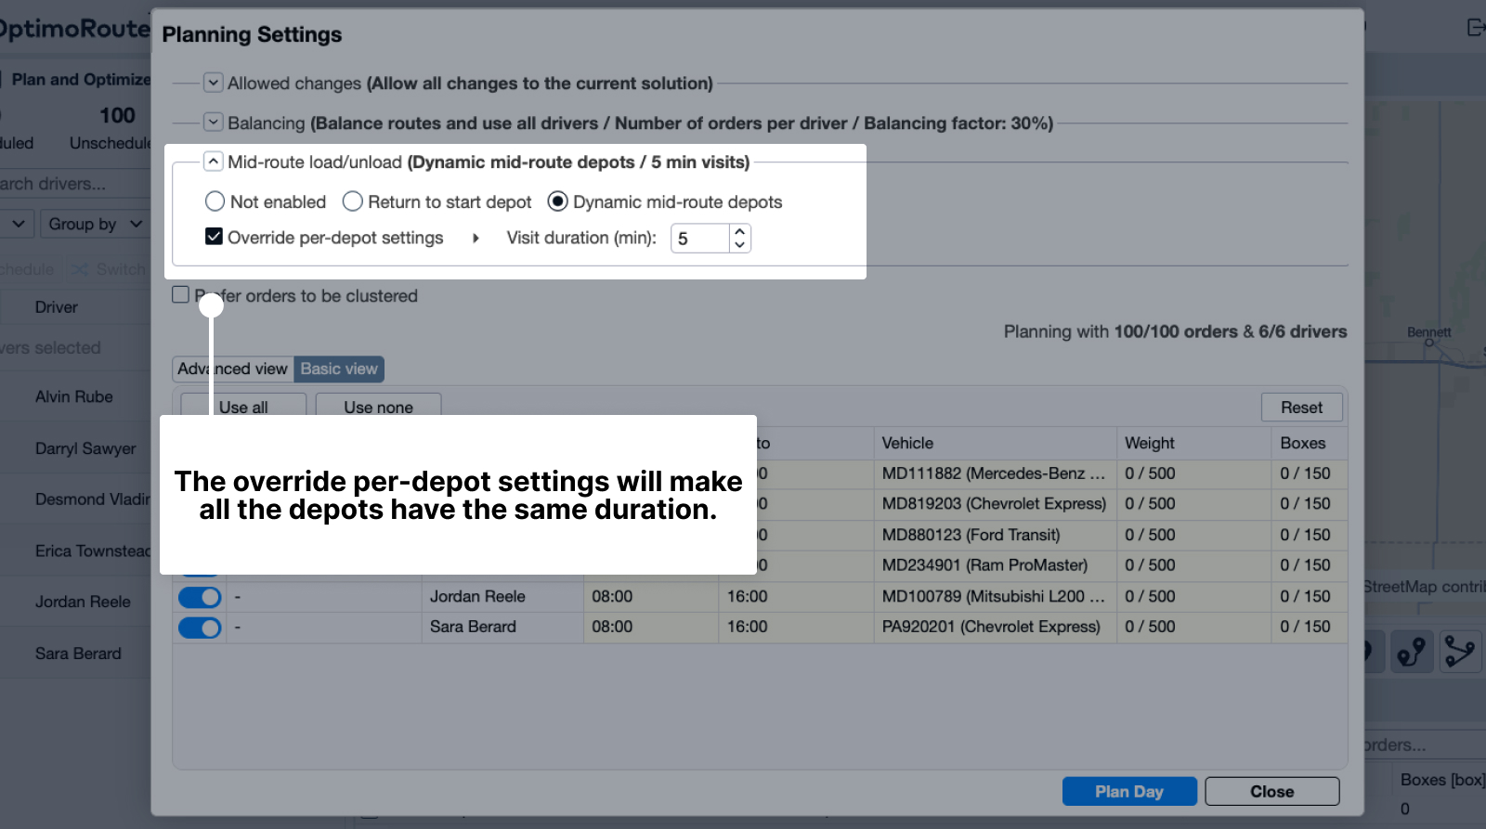Decrease visit duration with the down arrow
The height and width of the screenshot is (829, 1486).
click(739, 245)
